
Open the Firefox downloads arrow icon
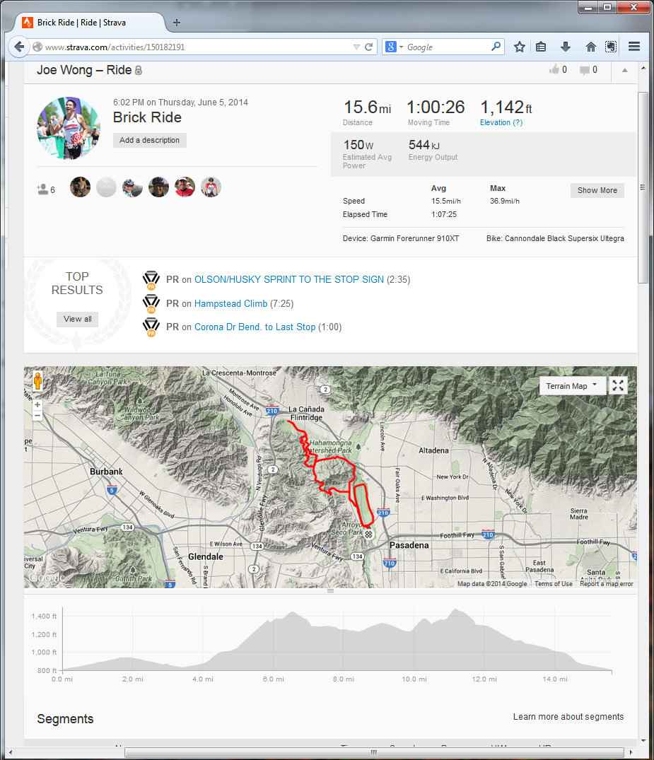pyautogui.click(x=566, y=47)
